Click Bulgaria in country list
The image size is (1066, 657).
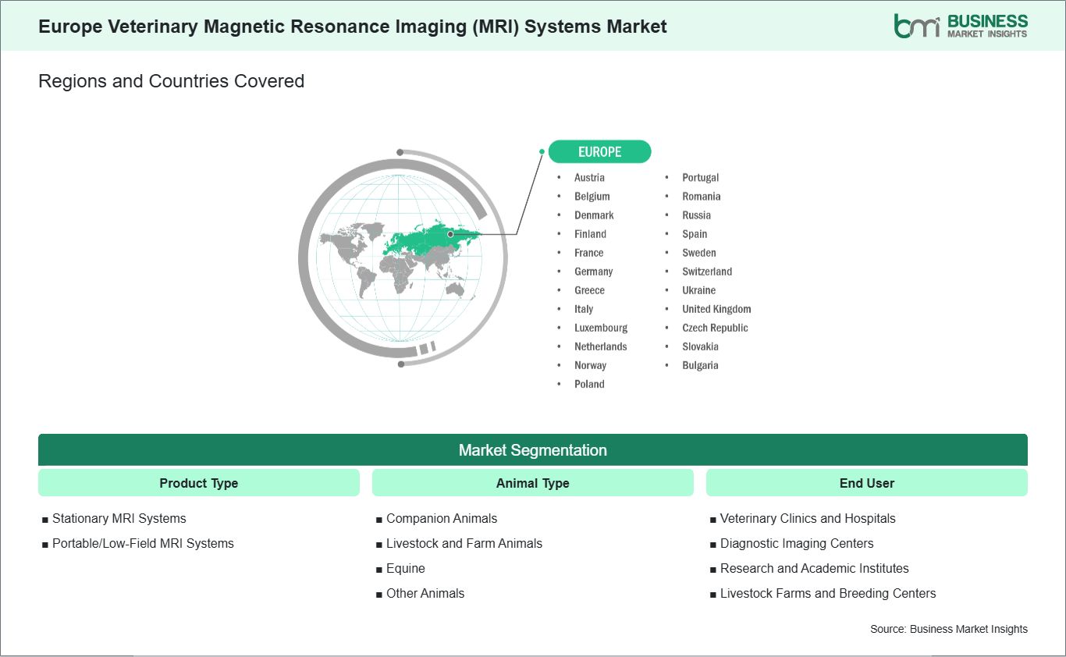pos(700,365)
